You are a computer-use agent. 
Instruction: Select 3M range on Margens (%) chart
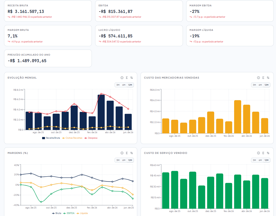pyautogui.click(x=118, y=160)
